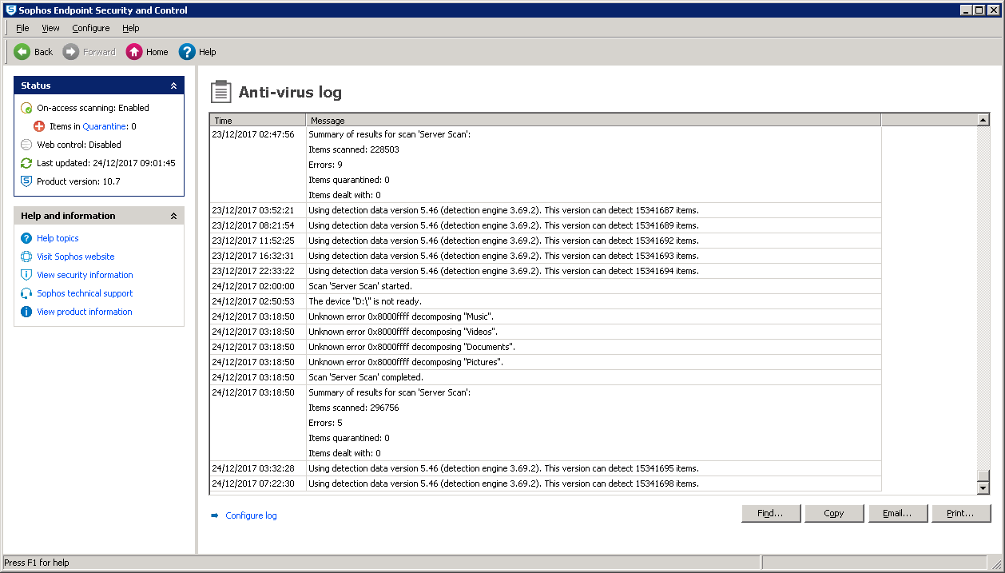The height and width of the screenshot is (573, 1005).
Task: Open View security information link
Action: point(85,275)
